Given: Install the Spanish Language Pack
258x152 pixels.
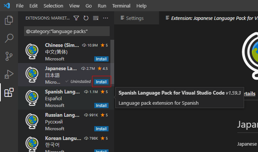Looking at the screenshot, I should pyautogui.click(x=101, y=105).
